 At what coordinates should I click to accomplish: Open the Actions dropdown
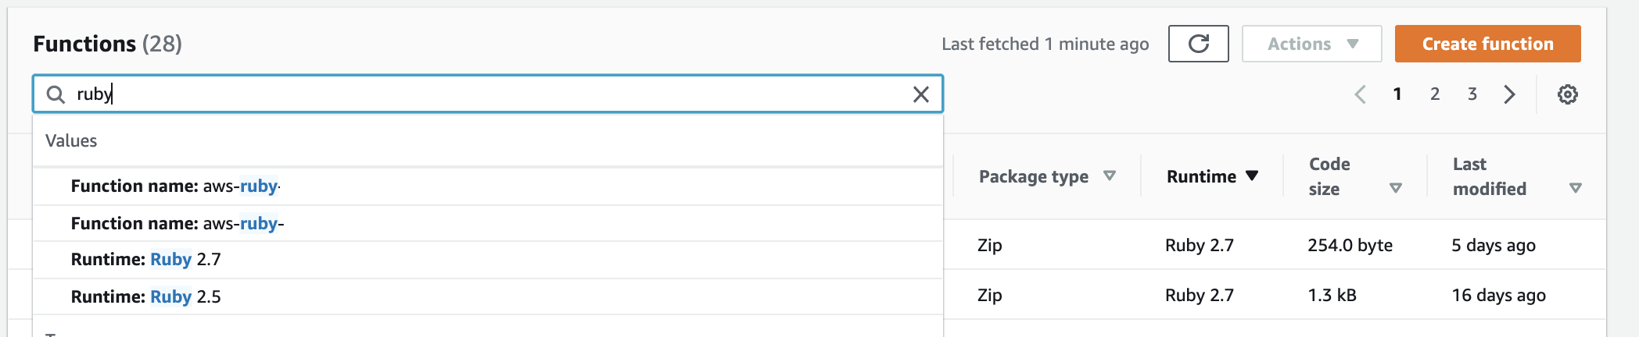pyautogui.click(x=1311, y=44)
